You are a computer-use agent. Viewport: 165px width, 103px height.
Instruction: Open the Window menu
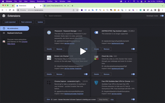[x=62, y=1]
